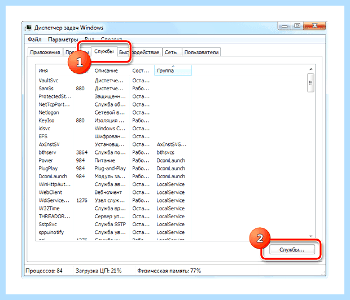This screenshot has width=350, height=300.
Task: Click the Plug-and-Play description cell
Action: click(110, 169)
